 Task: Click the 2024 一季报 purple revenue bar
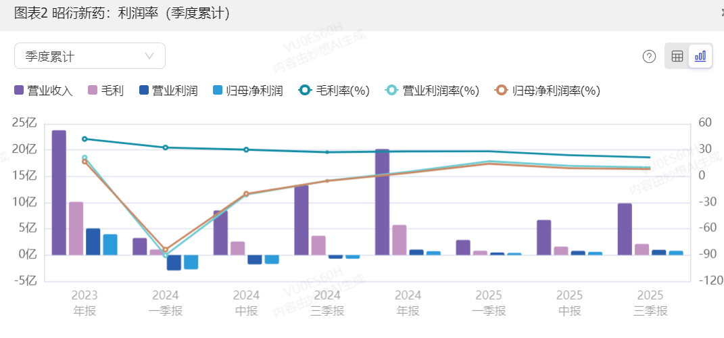[x=139, y=247]
